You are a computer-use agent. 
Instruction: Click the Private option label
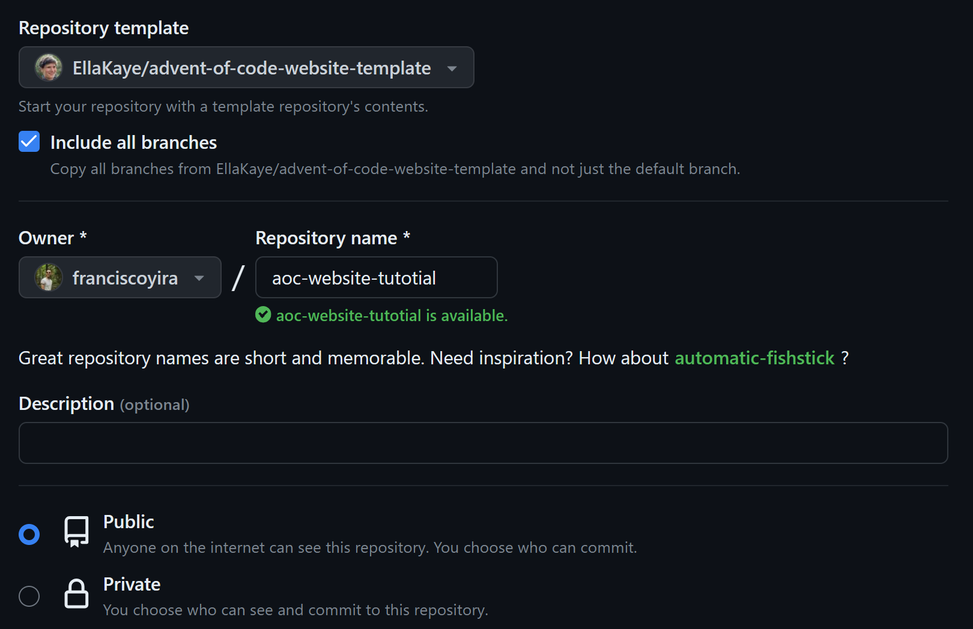coord(132,585)
